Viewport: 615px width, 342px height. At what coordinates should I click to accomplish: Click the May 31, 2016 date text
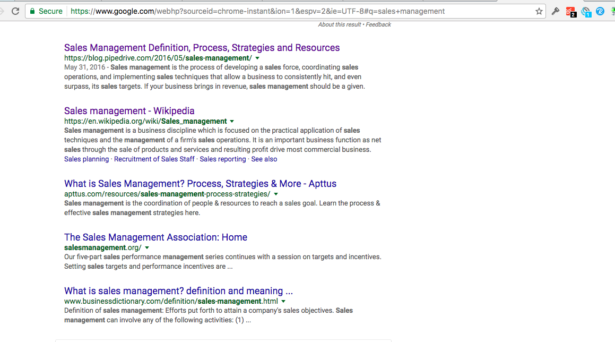pyautogui.click(x=85, y=67)
